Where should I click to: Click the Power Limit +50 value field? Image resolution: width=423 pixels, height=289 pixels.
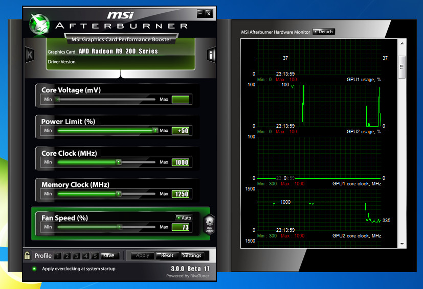click(181, 131)
